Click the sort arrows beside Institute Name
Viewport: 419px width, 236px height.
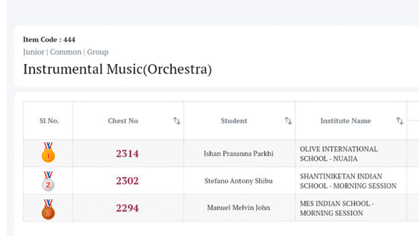pyautogui.click(x=400, y=121)
